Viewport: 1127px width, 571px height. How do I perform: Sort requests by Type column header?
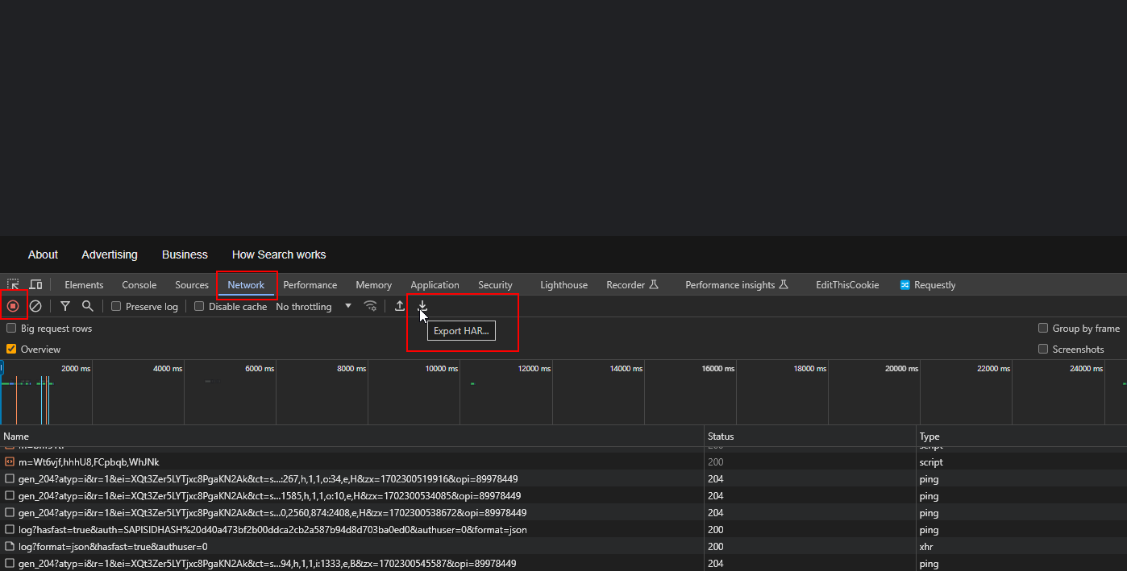[1021, 437]
